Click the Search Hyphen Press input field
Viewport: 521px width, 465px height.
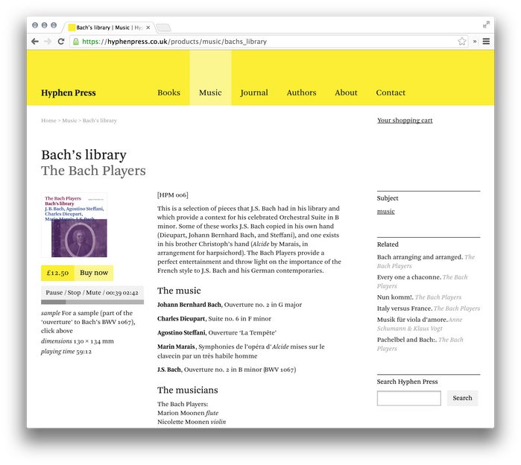click(x=409, y=398)
